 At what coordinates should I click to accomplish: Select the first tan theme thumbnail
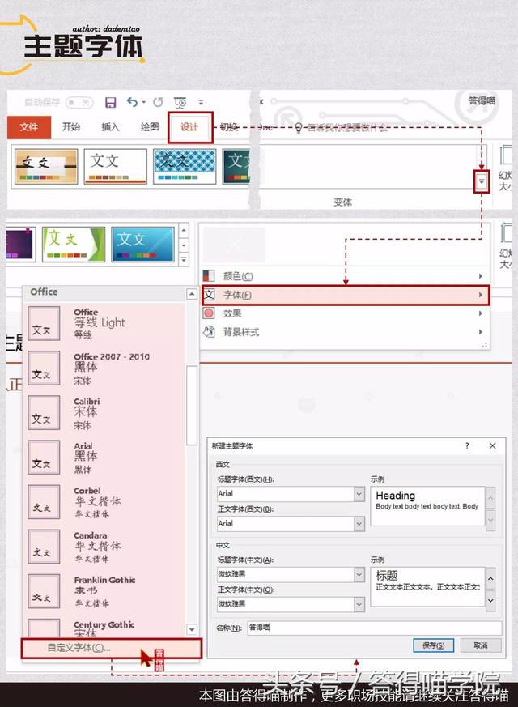[x=46, y=166]
